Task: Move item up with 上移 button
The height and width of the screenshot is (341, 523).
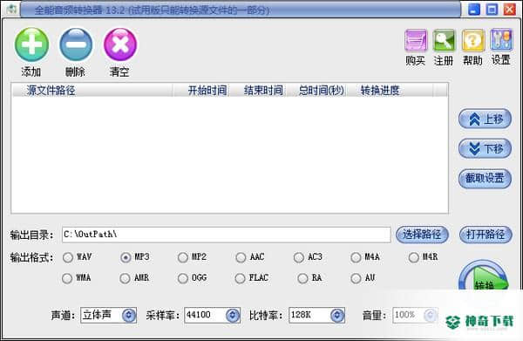Action: pyautogui.click(x=485, y=119)
